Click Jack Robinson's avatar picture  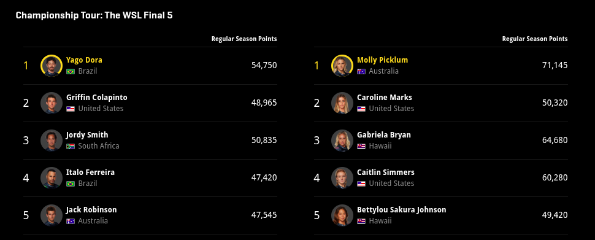tap(52, 215)
